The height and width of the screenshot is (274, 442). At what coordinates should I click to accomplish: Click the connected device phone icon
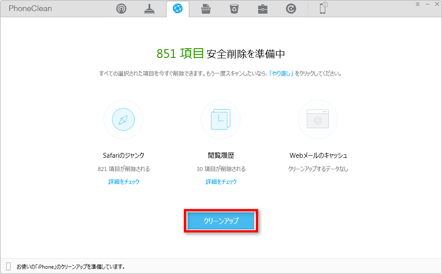point(324,8)
